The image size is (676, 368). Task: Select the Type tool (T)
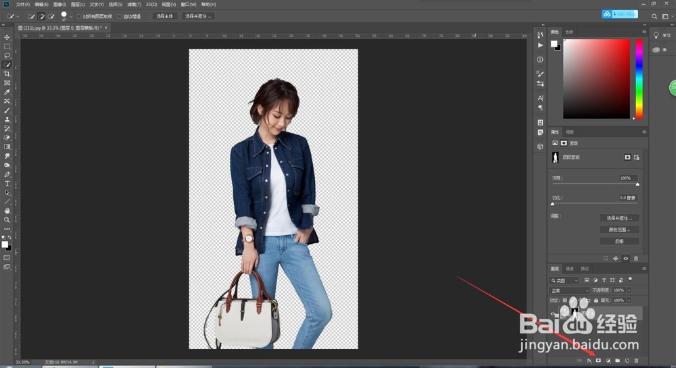(x=7, y=184)
